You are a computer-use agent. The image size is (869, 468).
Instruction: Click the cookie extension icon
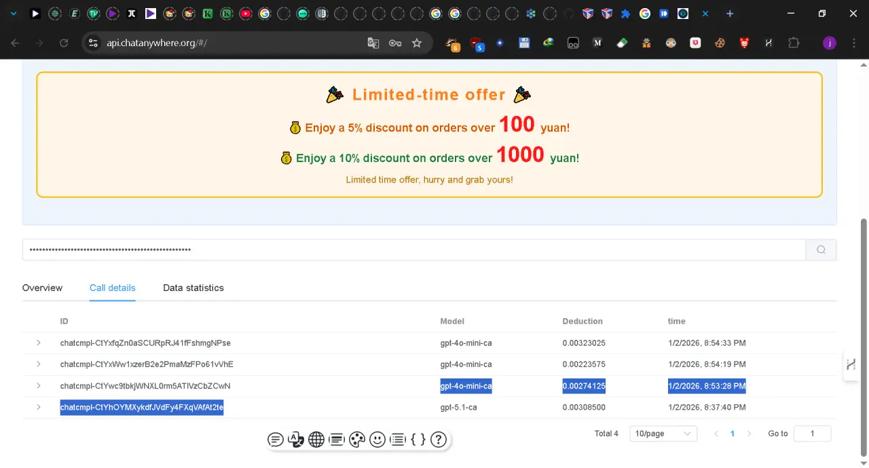click(720, 43)
